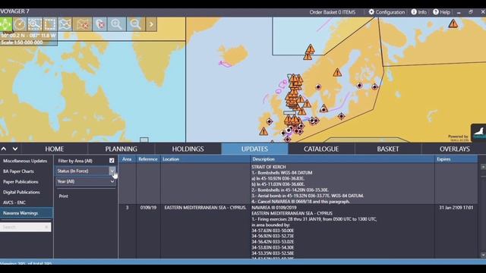The image size is (486, 273).
Task: Click STRAIT OF KERCH description text
Action: tap(268, 167)
